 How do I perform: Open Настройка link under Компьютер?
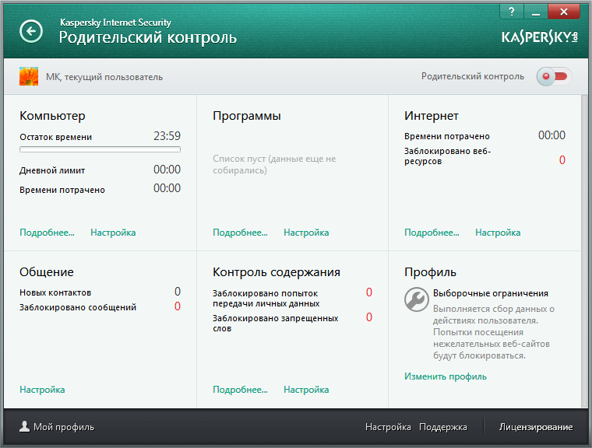pyautogui.click(x=113, y=233)
